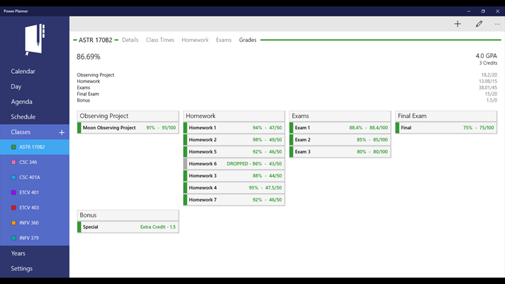Image resolution: width=505 pixels, height=284 pixels.
Task: Open the Moon Observing Project grade
Action: pos(128,128)
